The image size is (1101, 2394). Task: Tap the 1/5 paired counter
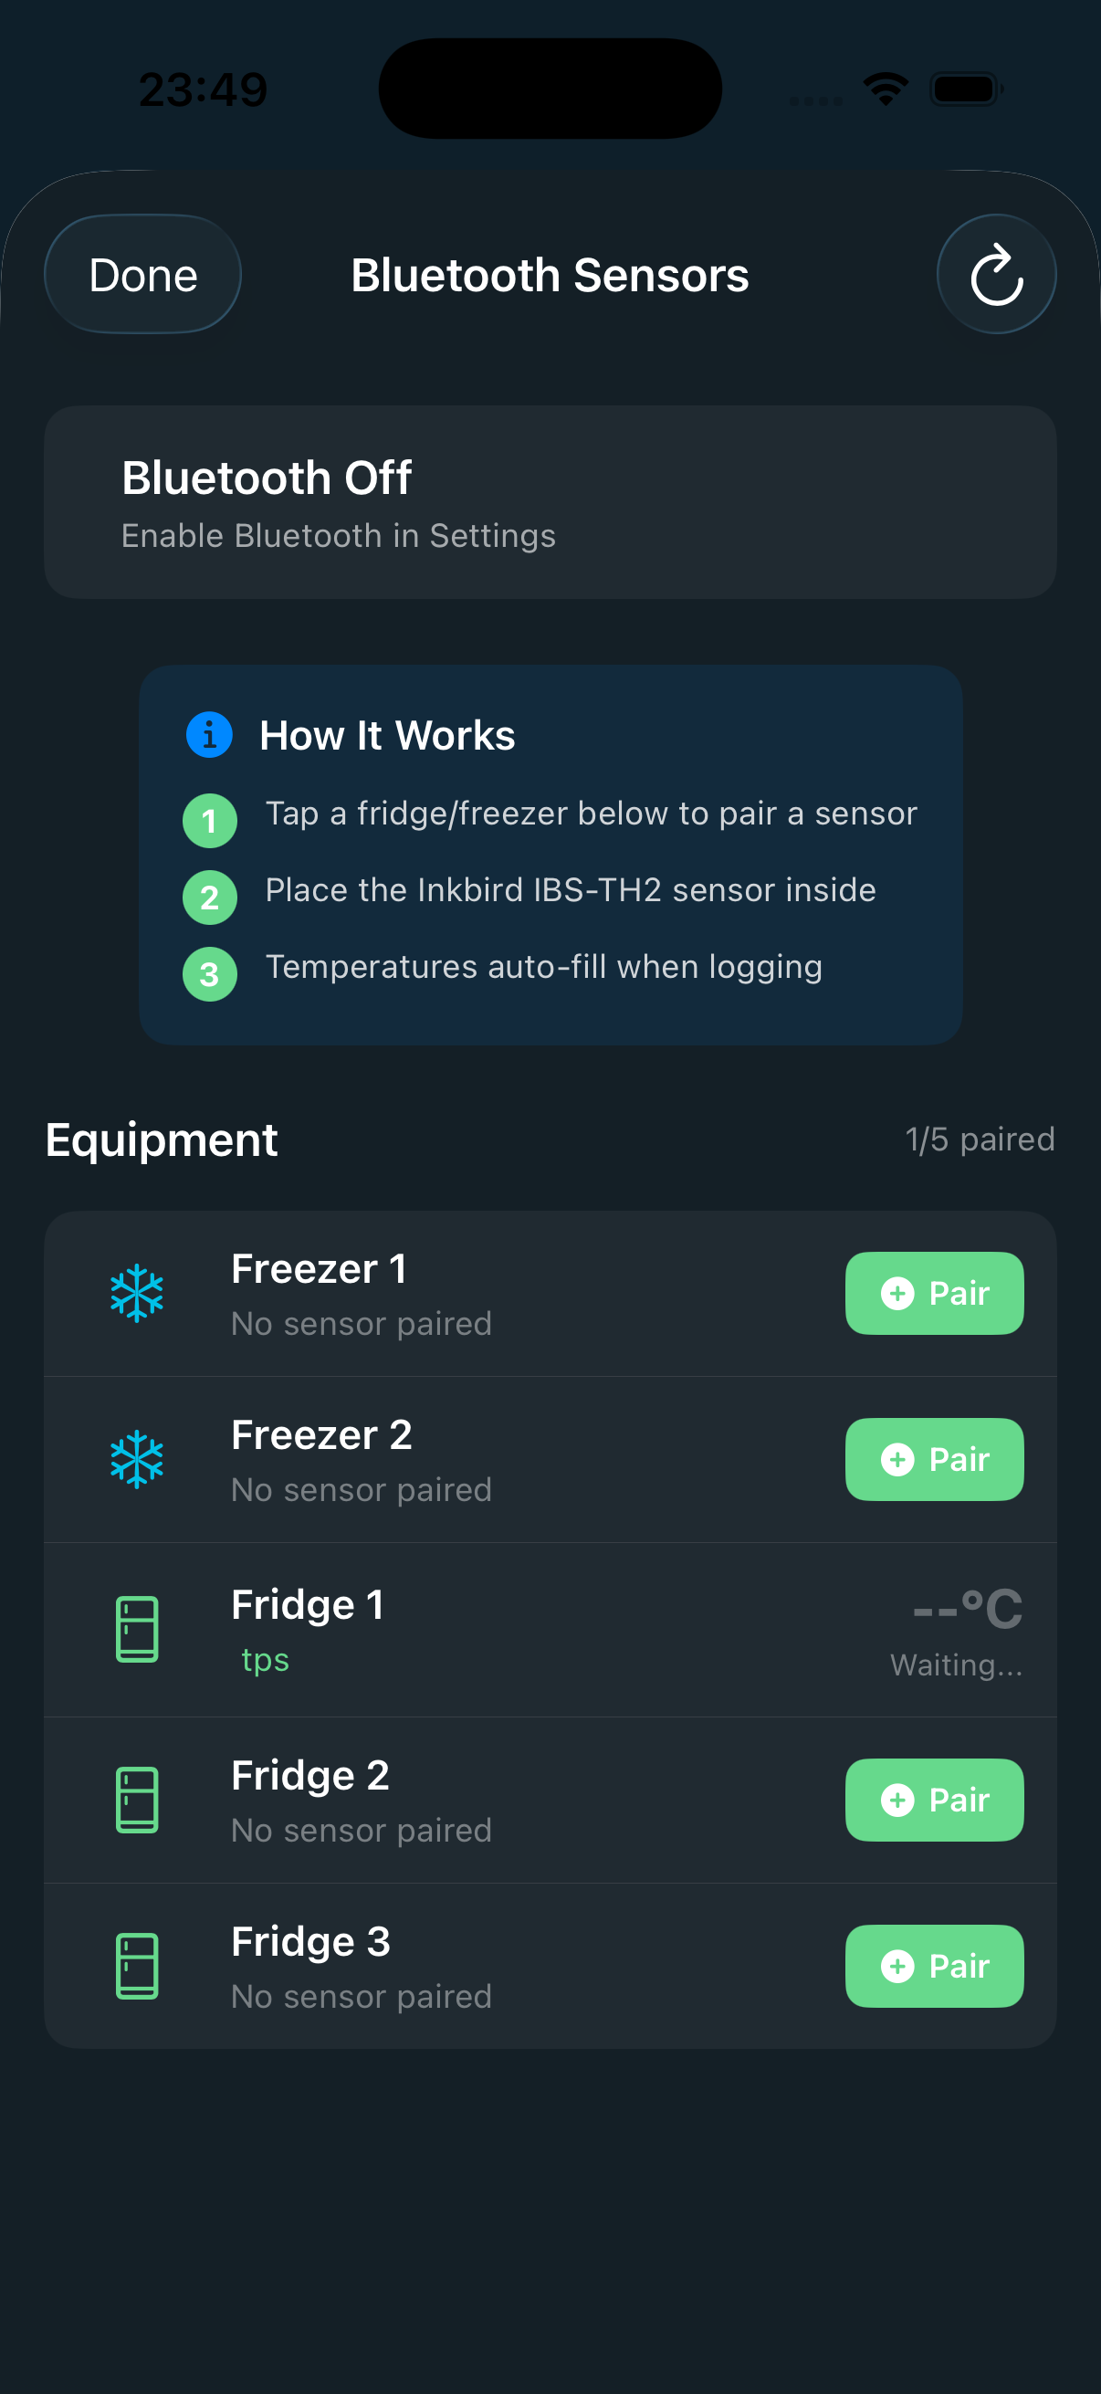(980, 1138)
